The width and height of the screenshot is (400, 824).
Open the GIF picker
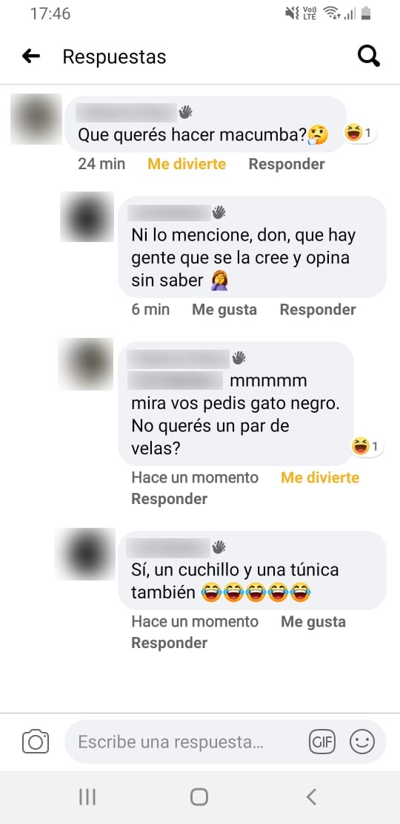(322, 742)
